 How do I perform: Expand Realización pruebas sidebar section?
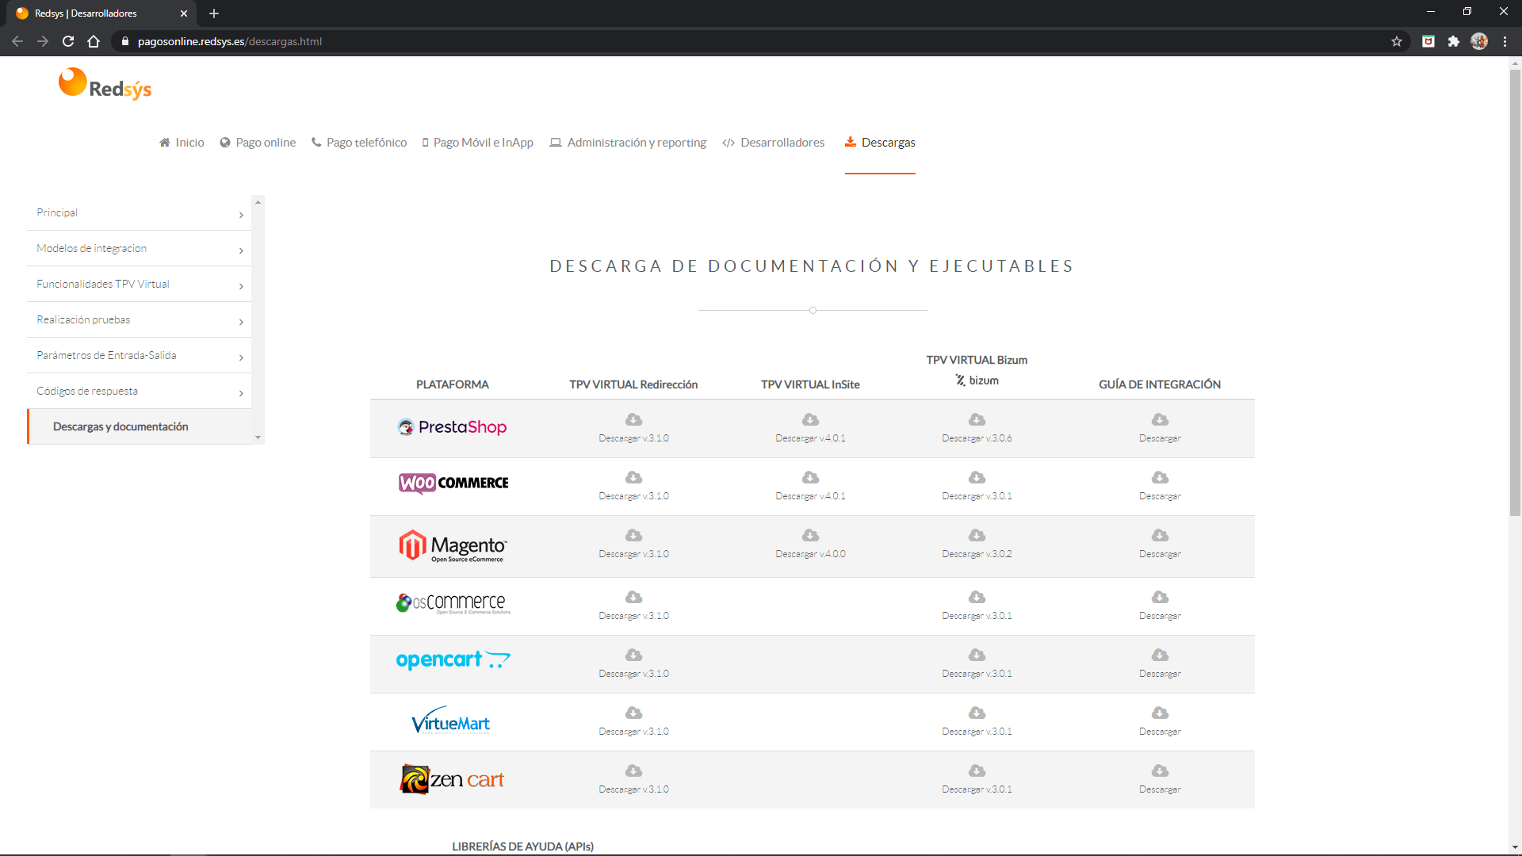click(139, 319)
